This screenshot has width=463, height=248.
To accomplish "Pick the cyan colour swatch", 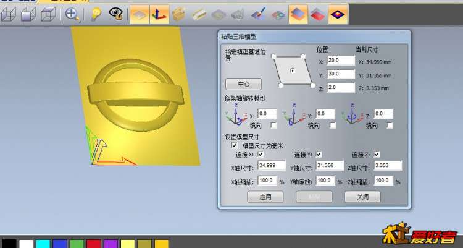I will 43,244.
